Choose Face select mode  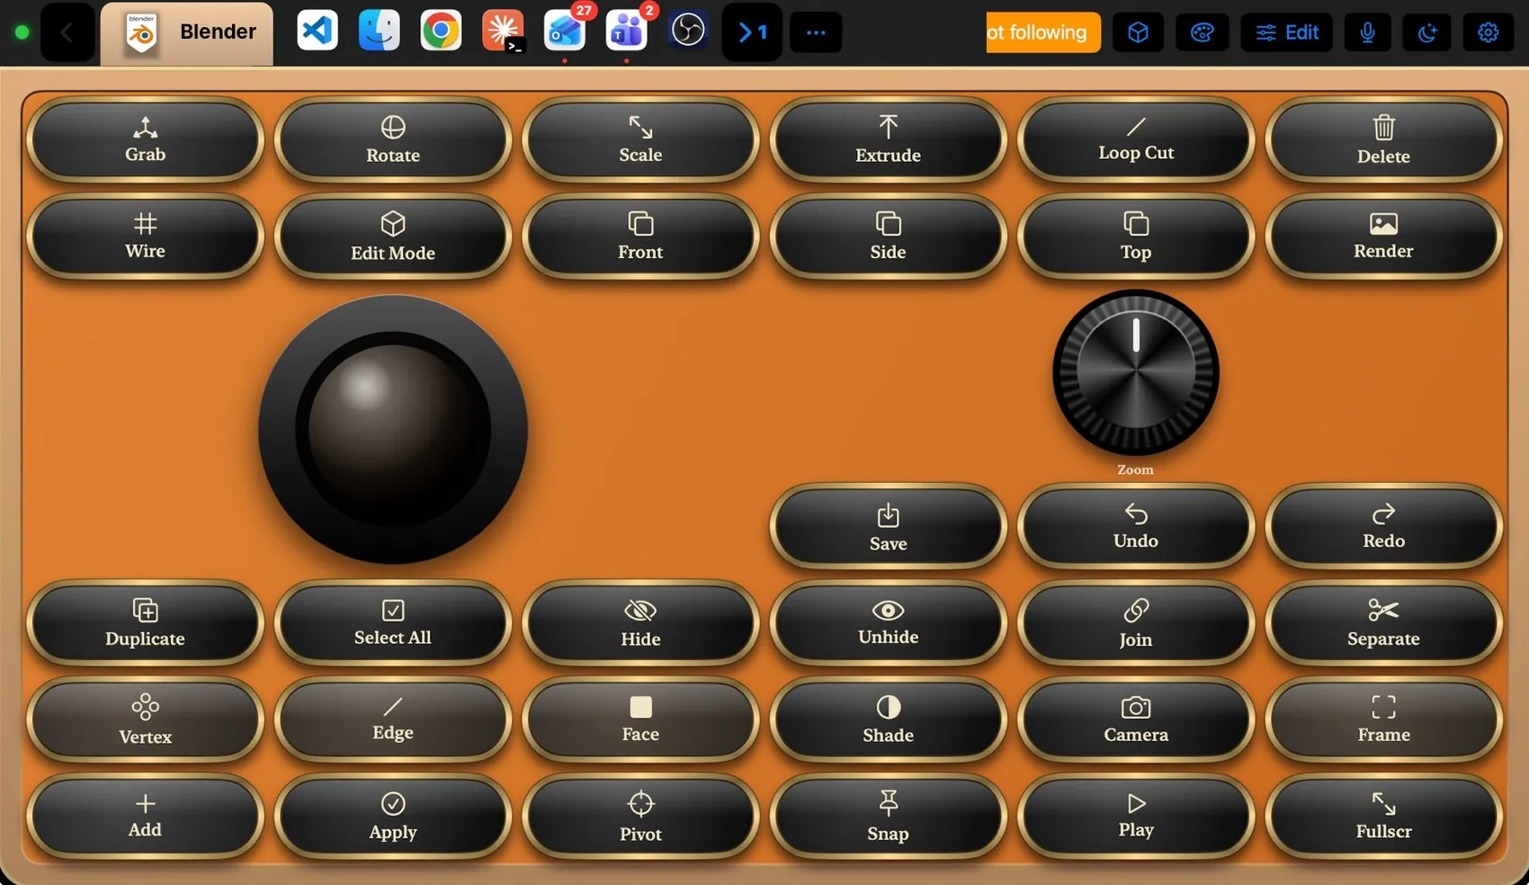(640, 720)
